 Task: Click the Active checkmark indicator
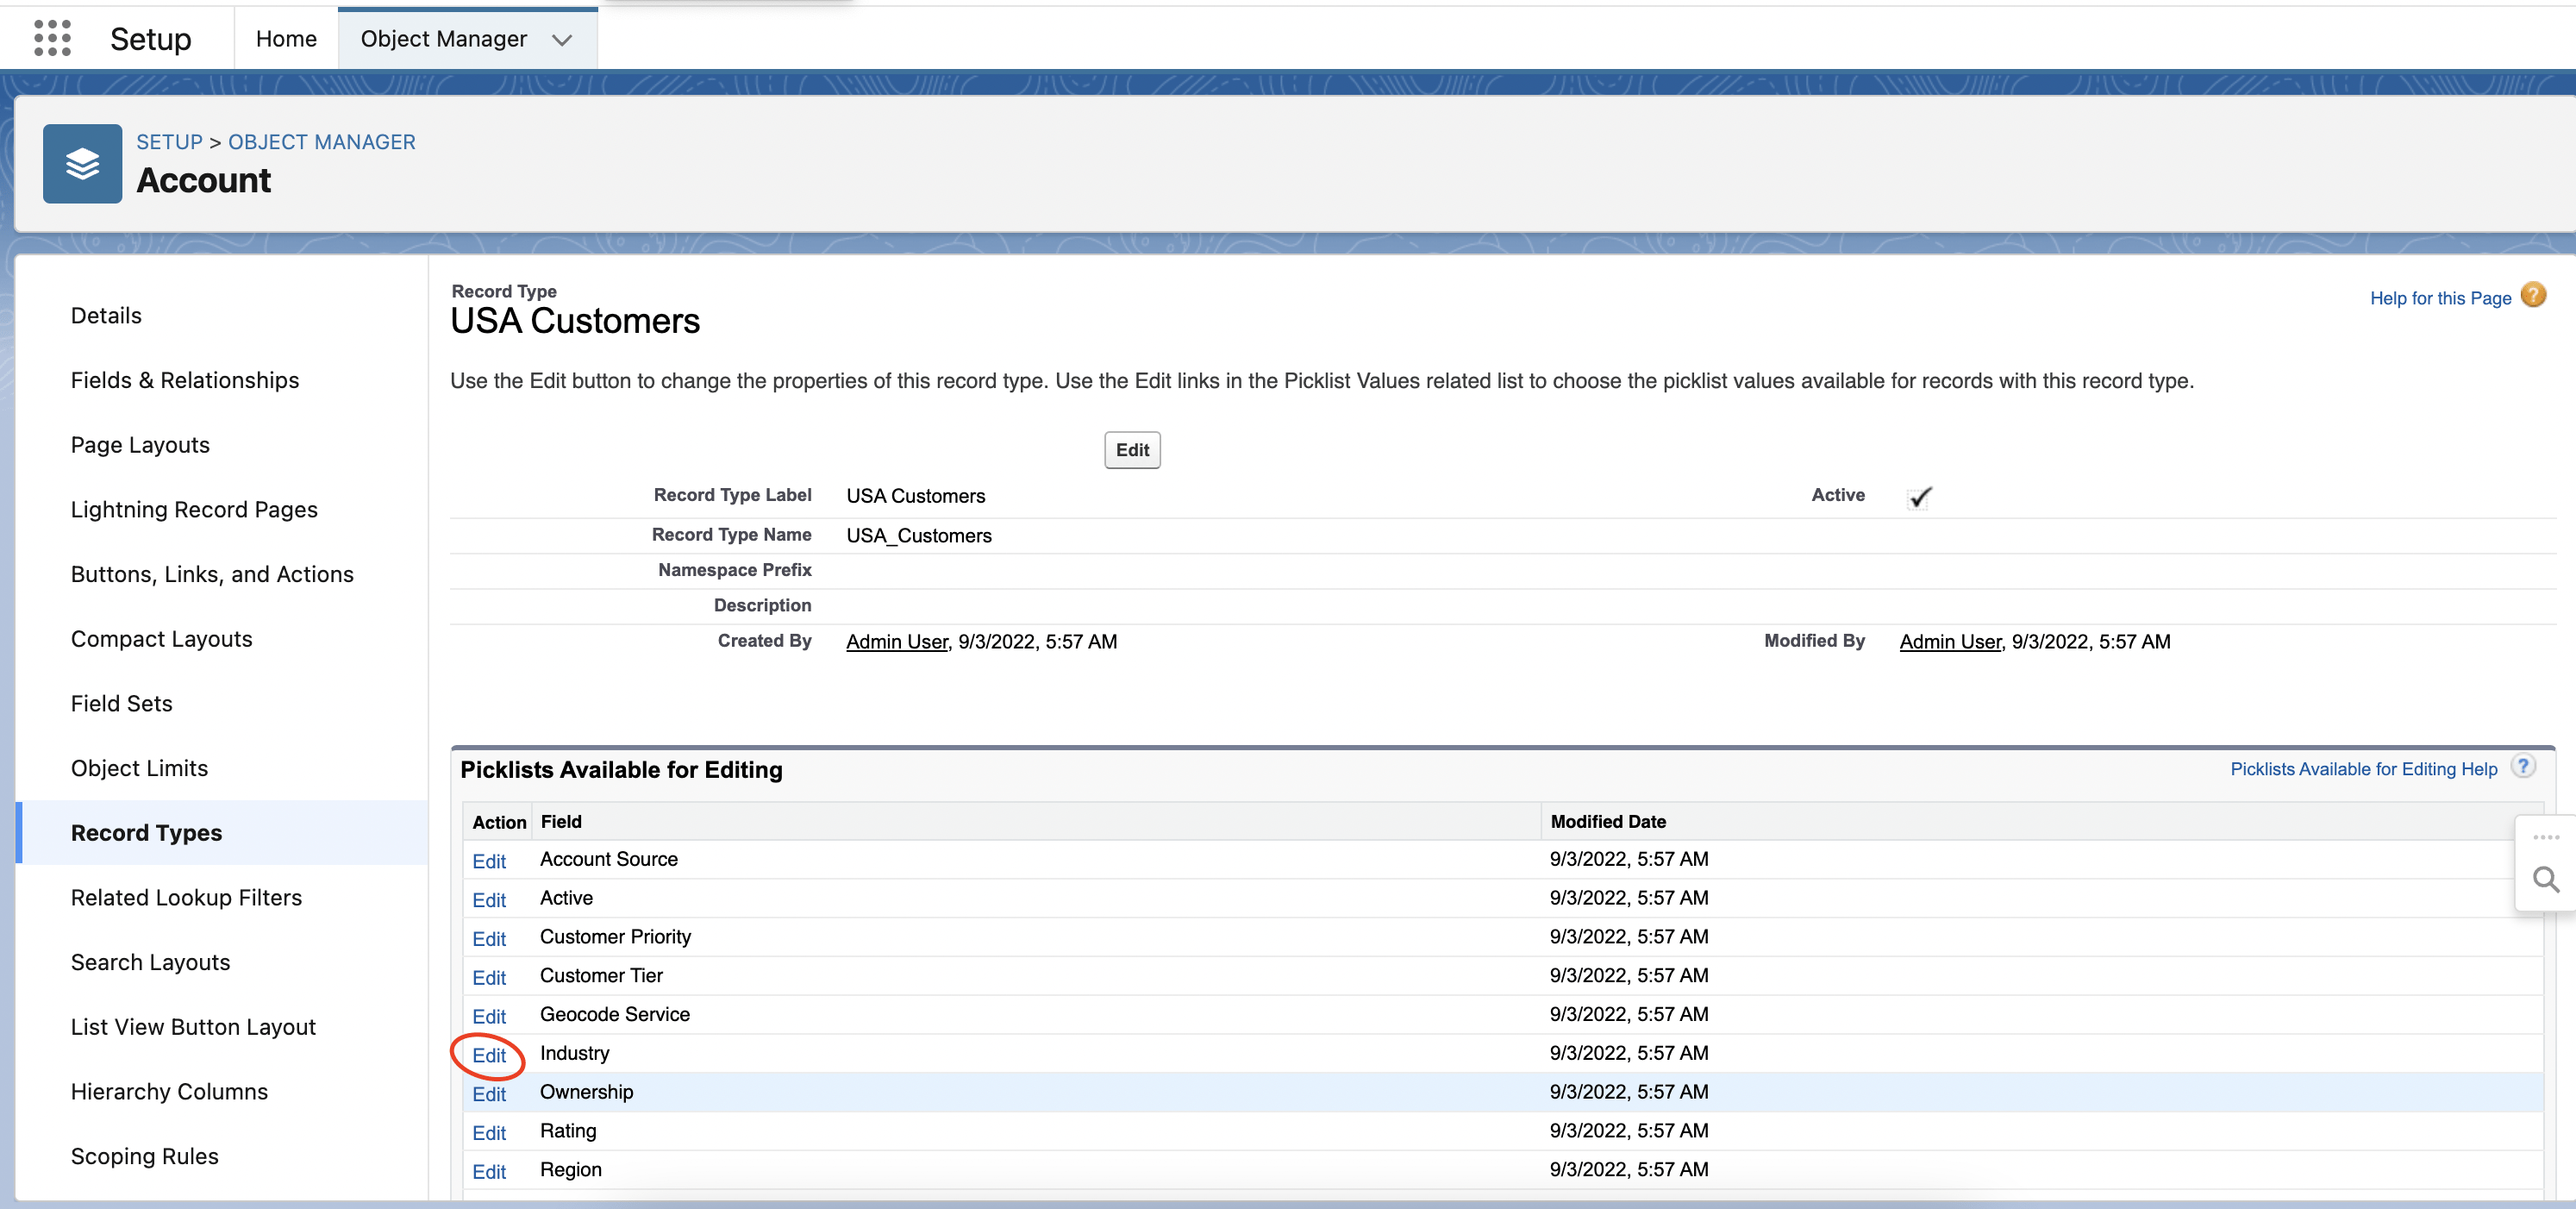(1919, 496)
